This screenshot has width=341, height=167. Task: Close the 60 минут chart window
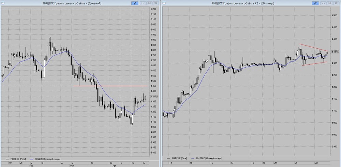coord(336,3)
